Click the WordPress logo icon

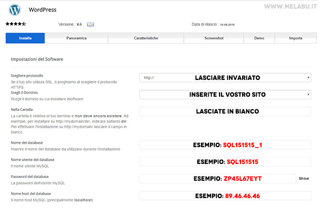tap(15, 9)
